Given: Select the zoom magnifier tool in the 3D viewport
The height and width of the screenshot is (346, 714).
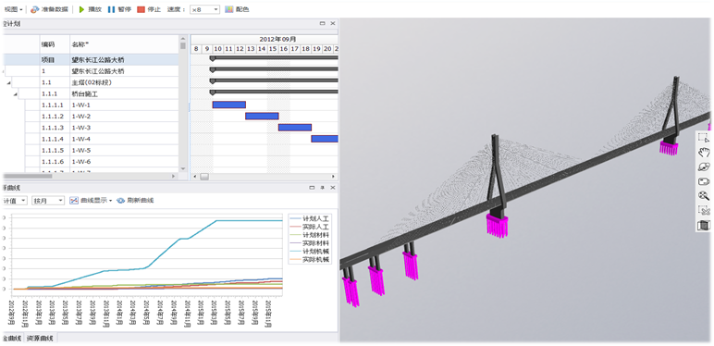Looking at the screenshot, I should [704, 196].
